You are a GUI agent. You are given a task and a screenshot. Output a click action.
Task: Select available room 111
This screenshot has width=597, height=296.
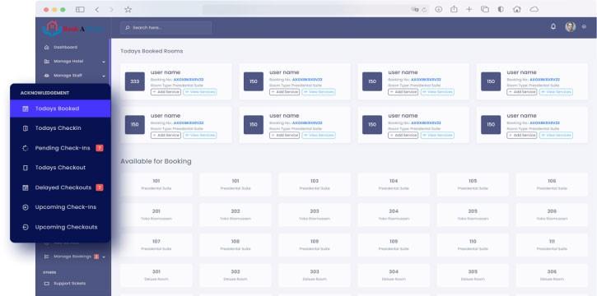(x=552, y=245)
